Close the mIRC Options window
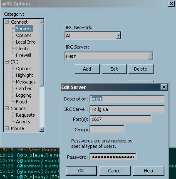 click(171, 3)
